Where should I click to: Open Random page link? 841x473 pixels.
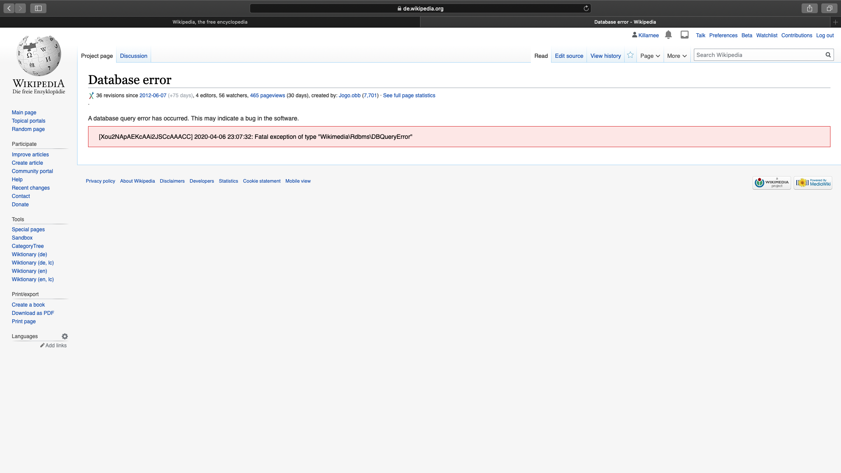pos(28,129)
